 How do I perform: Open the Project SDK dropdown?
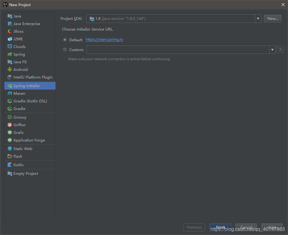point(258,19)
